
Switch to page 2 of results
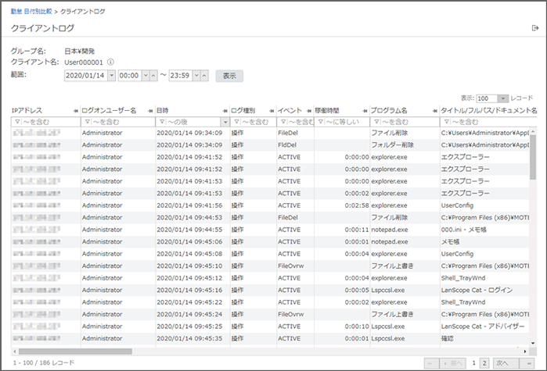coord(485,363)
